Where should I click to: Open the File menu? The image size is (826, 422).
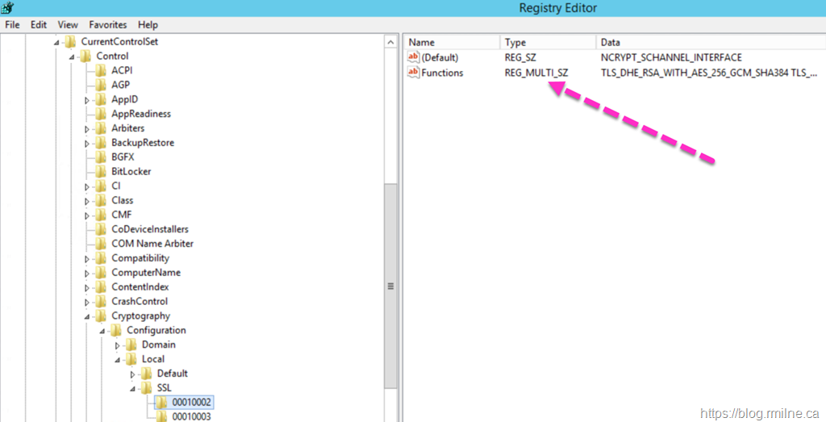tap(12, 25)
